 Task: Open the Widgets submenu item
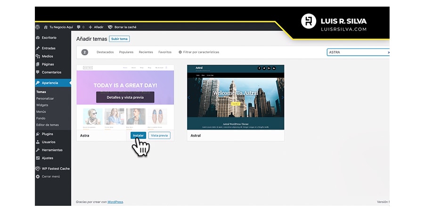click(42, 105)
